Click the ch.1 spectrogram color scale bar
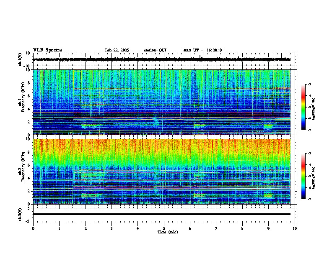The width and height of the screenshot is (332, 256). (x=303, y=107)
